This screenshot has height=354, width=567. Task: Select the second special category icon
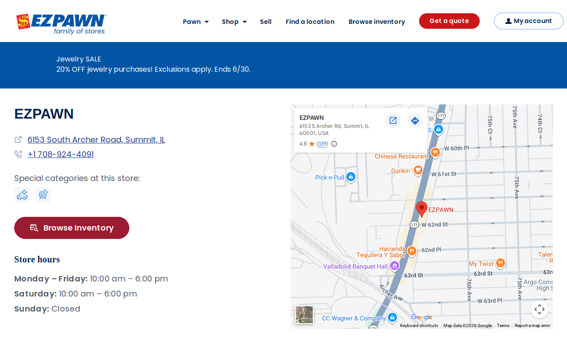pos(43,195)
